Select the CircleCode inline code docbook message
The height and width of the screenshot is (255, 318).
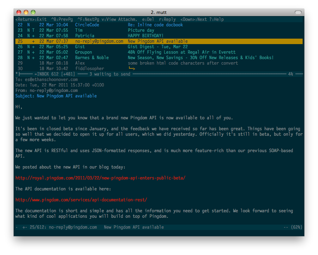coord(155,25)
